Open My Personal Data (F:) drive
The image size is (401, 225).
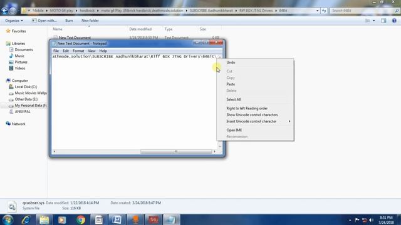[x=31, y=106]
